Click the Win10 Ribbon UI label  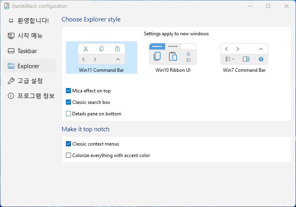[x=173, y=70]
